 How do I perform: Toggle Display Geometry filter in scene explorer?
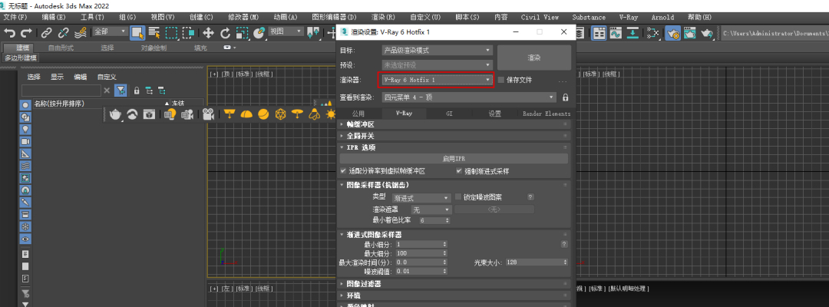(25, 104)
